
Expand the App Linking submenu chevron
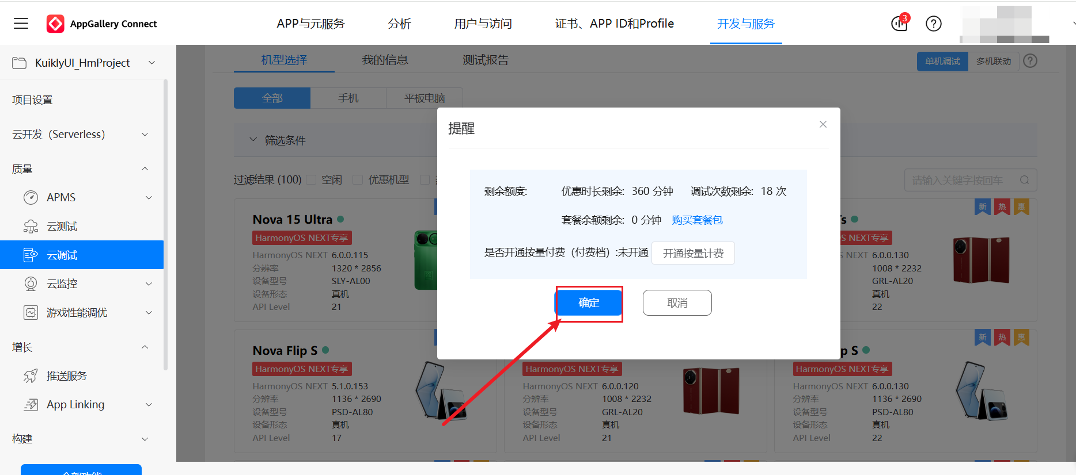click(149, 404)
